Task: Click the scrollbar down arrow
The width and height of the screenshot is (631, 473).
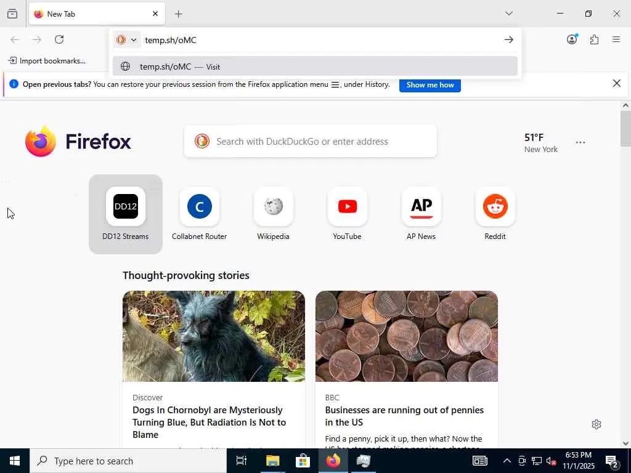Action: [625, 443]
